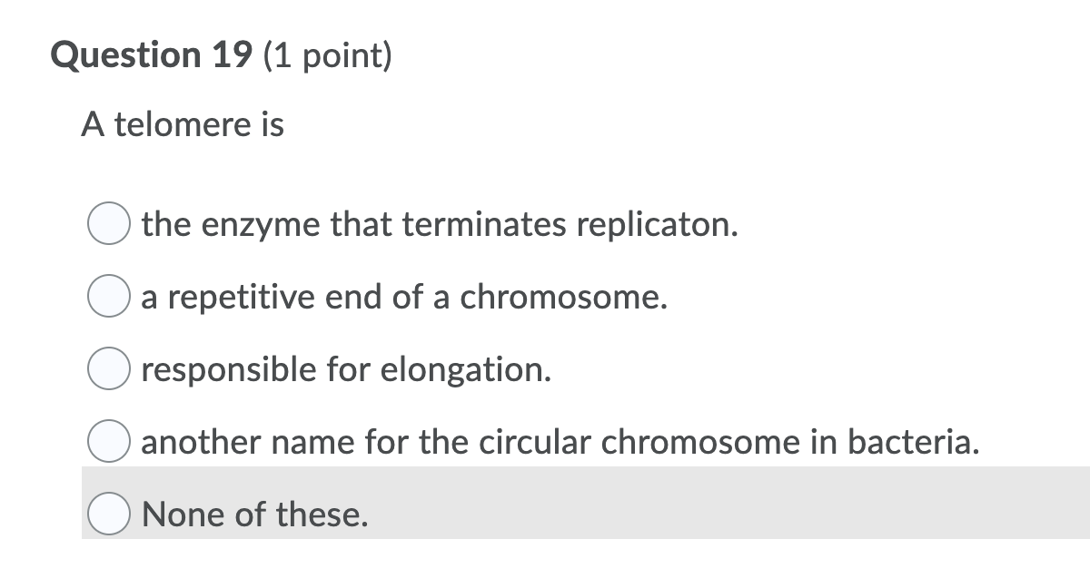Click the '(1 point)' score text

(x=328, y=55)
